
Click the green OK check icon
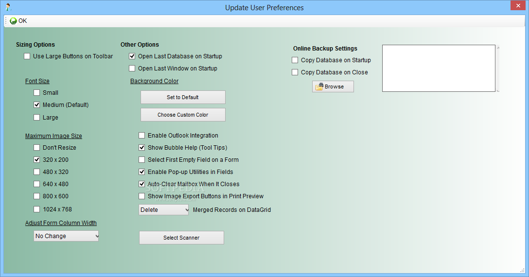pos(14,21)
